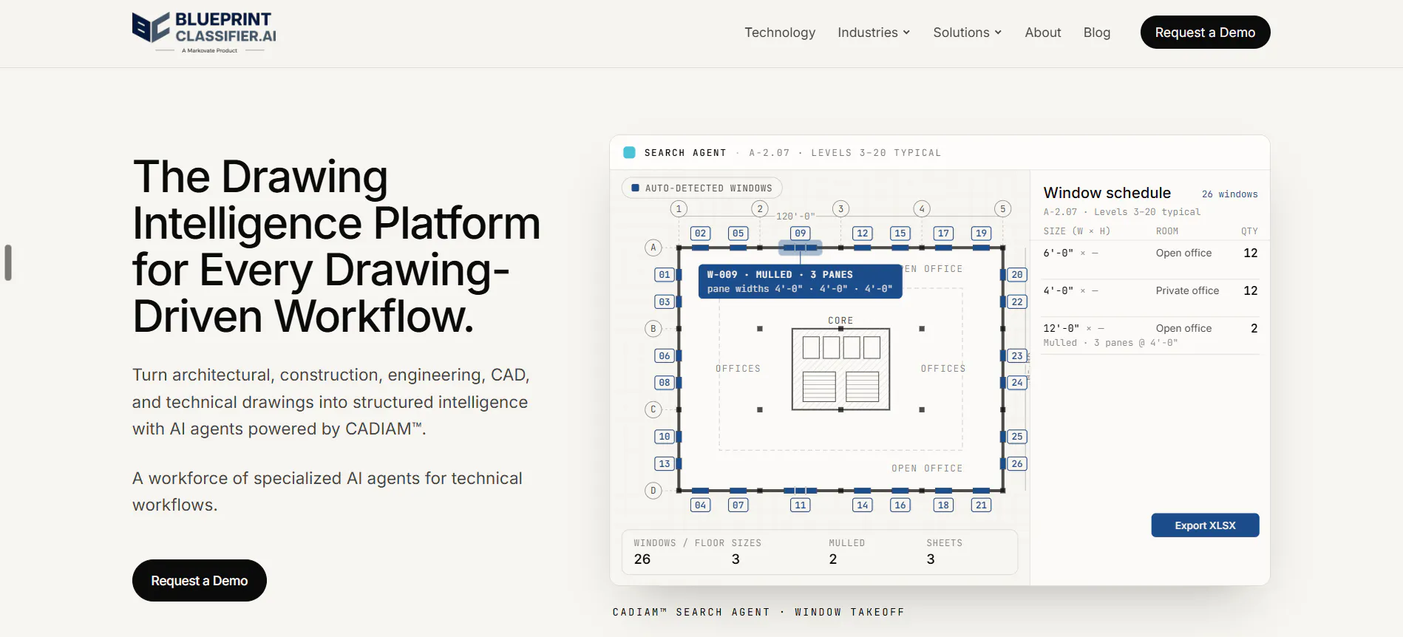Viewport: 1403px width, 637px height.
Task: Expand the Industries dropdown menu
Action: (874, 33)
